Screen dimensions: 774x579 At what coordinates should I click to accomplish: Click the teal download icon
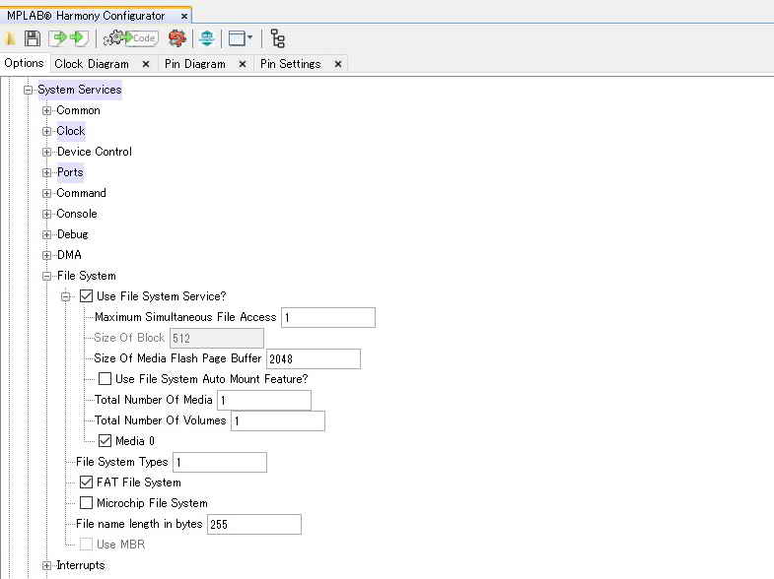[207, 38]
